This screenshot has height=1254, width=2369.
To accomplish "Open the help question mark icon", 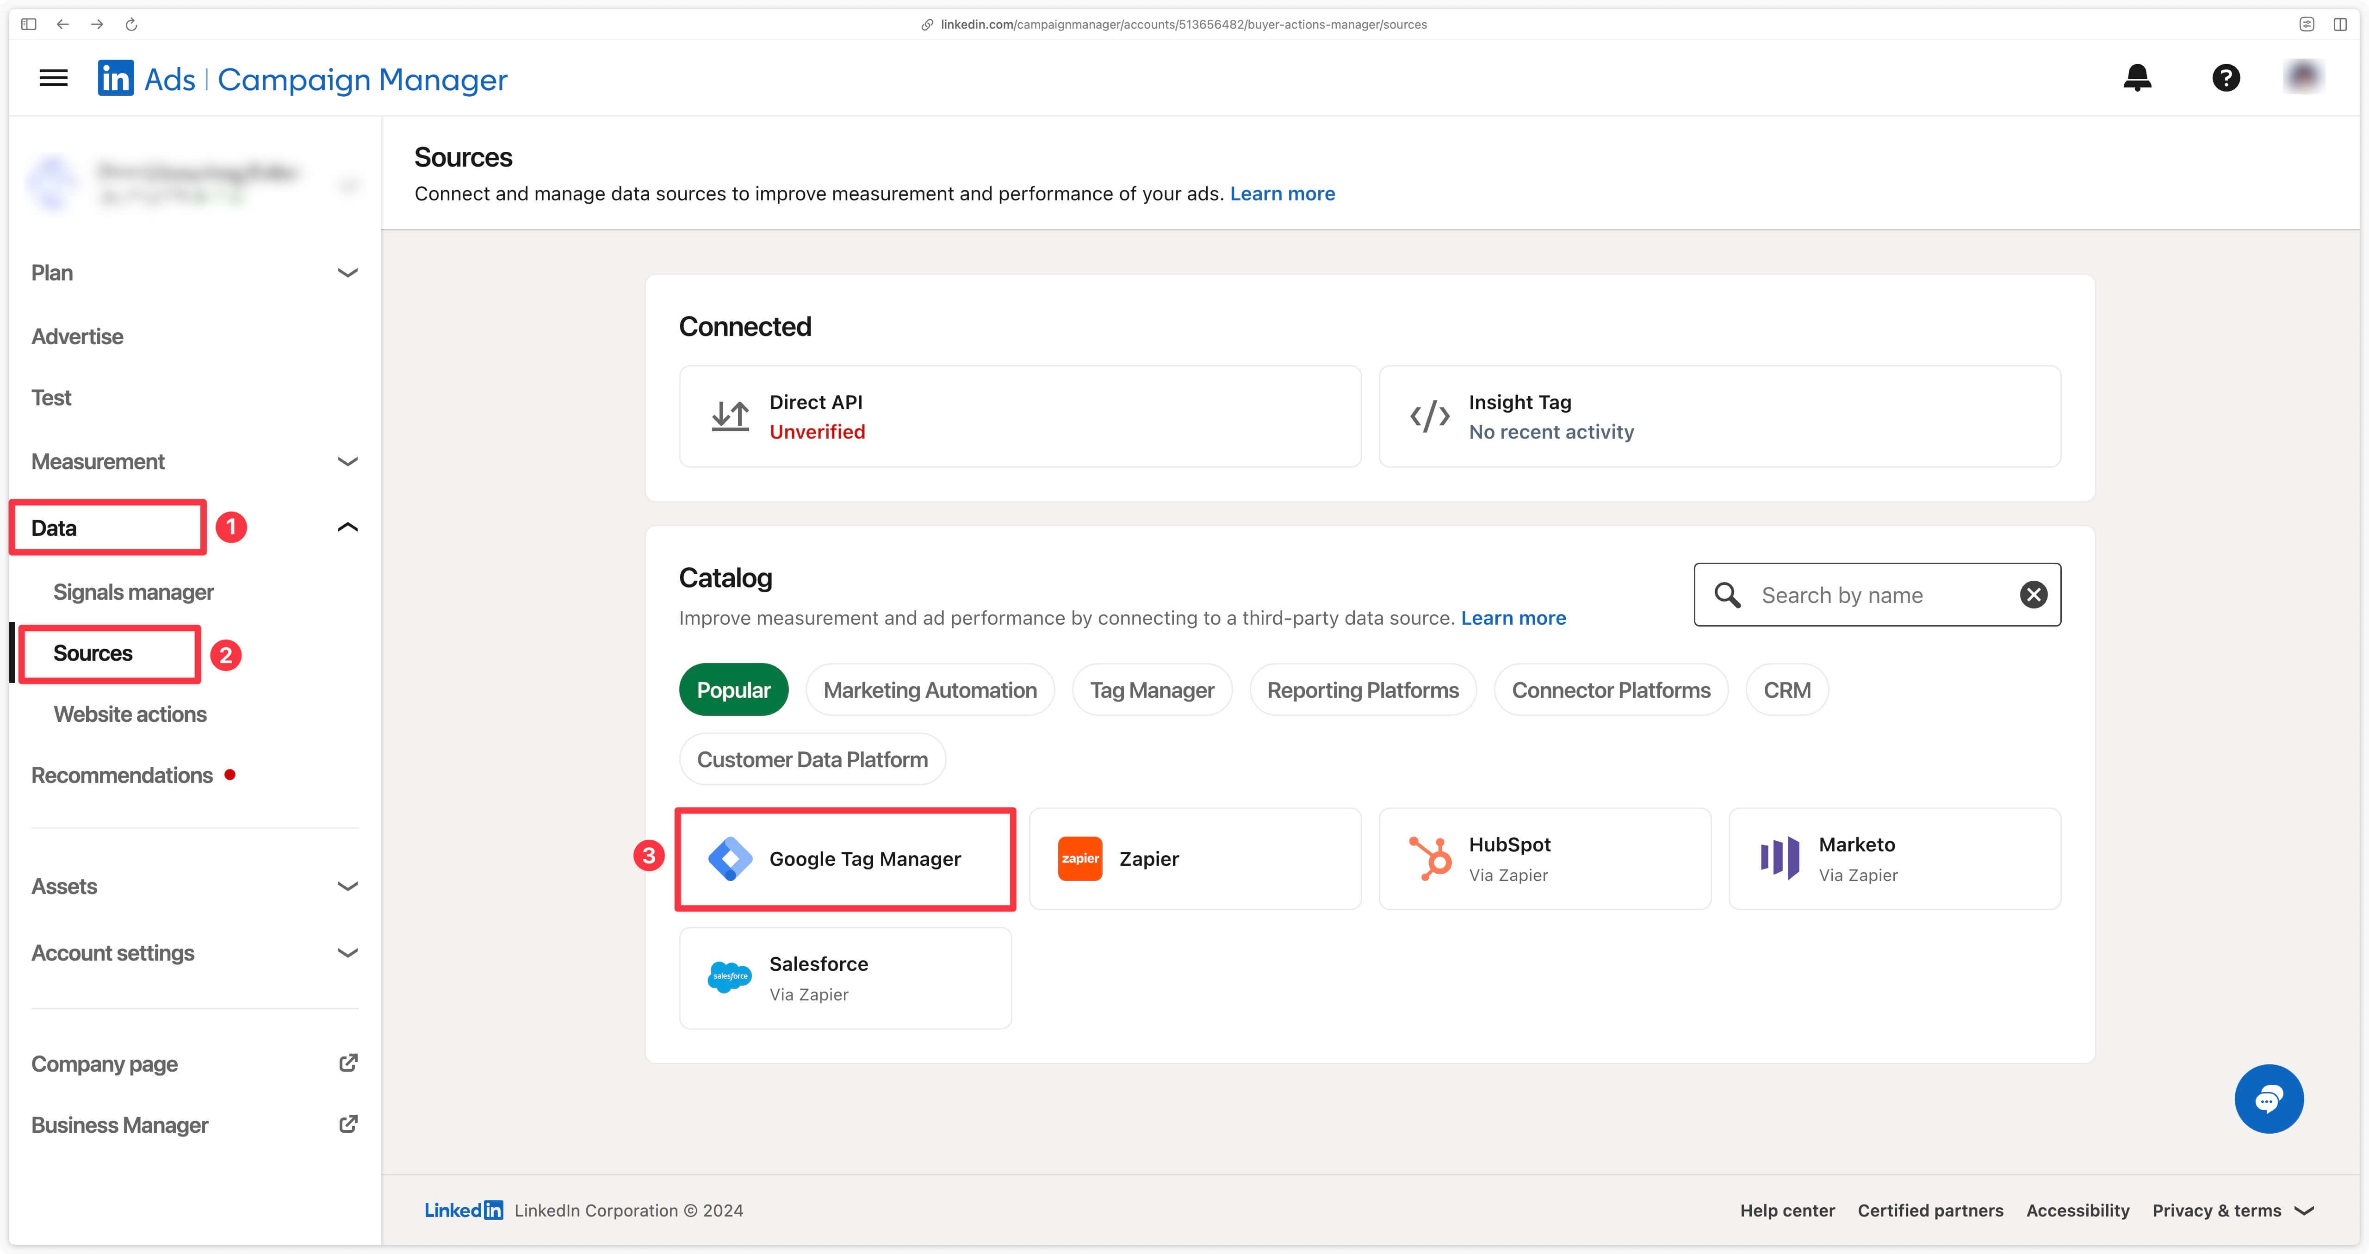I will pyautogui.click(x=2226, y=78).
